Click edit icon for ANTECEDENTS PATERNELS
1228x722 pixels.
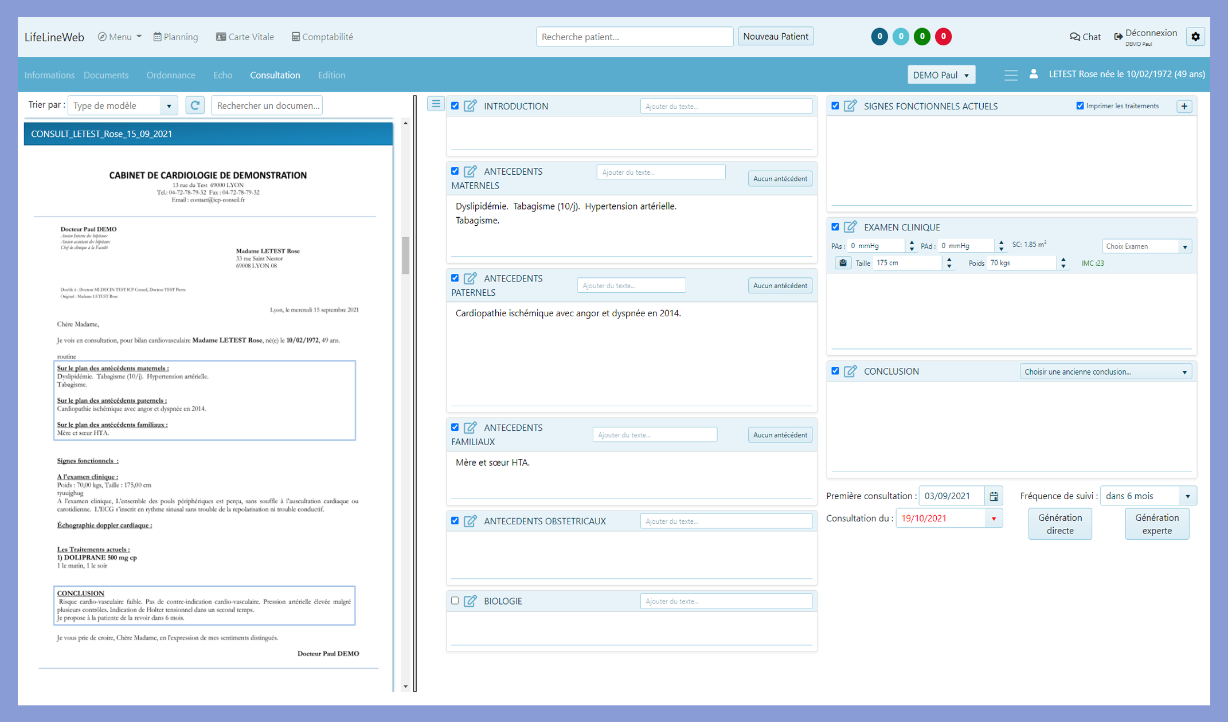470,278
